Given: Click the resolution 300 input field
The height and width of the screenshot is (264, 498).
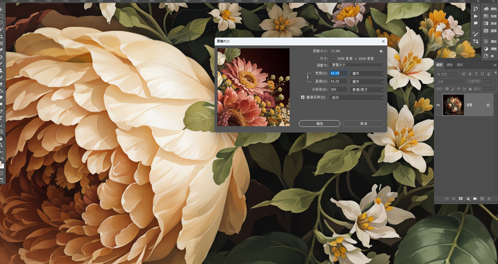Looking at the screenshot, I should (x=338, y=89).
